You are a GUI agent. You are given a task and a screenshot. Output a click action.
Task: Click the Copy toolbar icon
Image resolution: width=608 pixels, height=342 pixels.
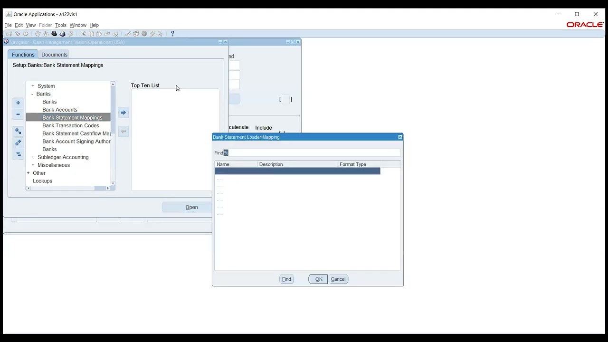tap(91, 34)
